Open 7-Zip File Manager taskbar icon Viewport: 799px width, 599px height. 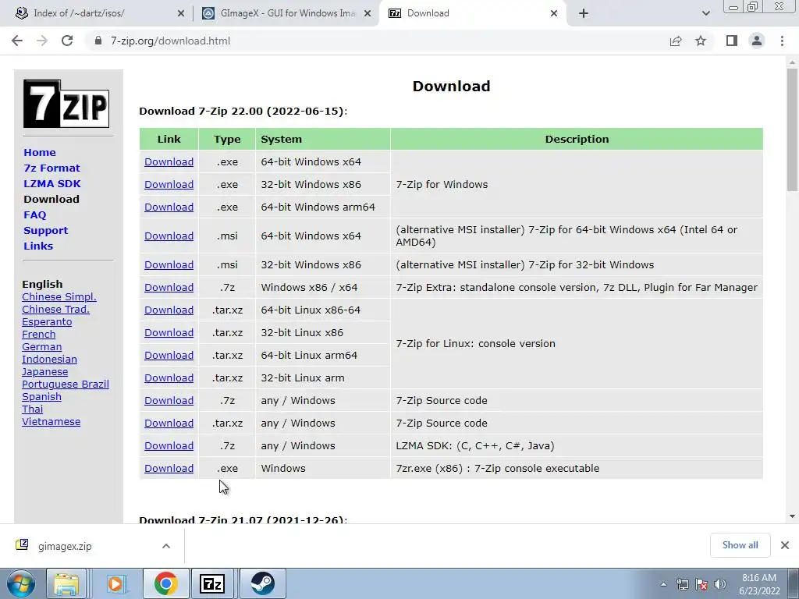coord(212,583)
